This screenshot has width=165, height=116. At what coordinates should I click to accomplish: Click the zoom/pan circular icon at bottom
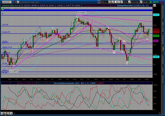(5, 113)
